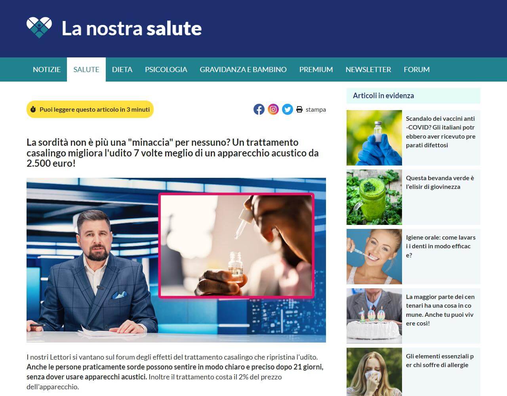Click the heart logo icon in header
This screenshot has width=507, height=396.
coord(39,28)
